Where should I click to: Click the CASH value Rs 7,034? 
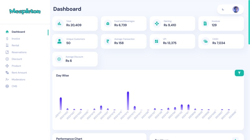coord(219,43)
